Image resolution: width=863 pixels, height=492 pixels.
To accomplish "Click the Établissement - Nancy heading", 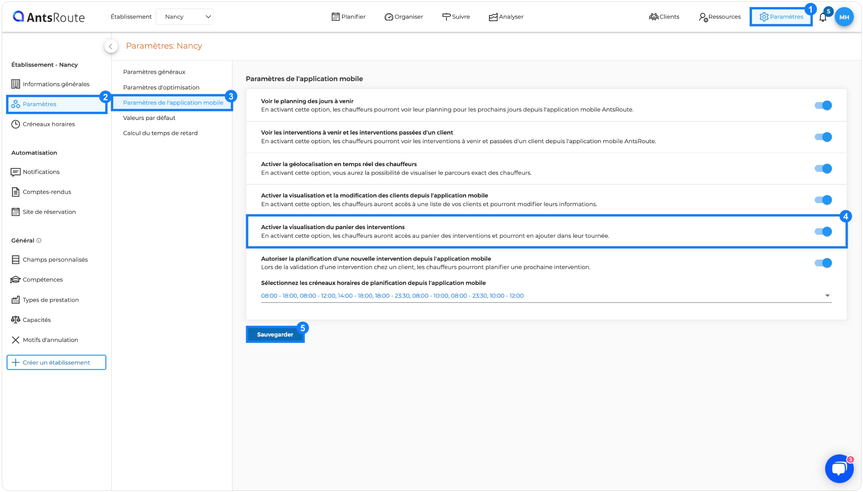I will (x=44, y=65).
